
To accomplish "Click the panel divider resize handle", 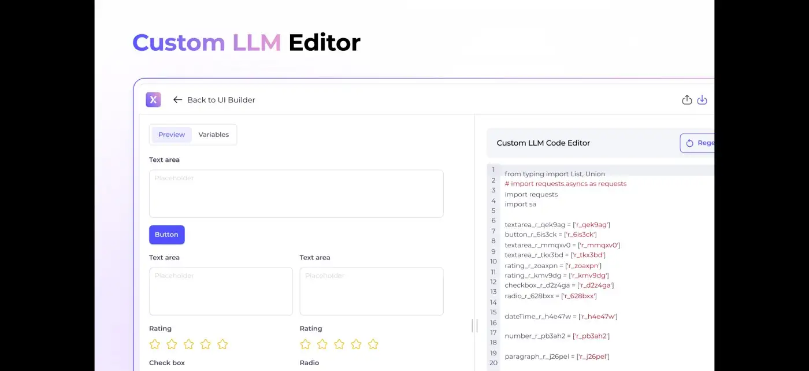I will [474, 326].
